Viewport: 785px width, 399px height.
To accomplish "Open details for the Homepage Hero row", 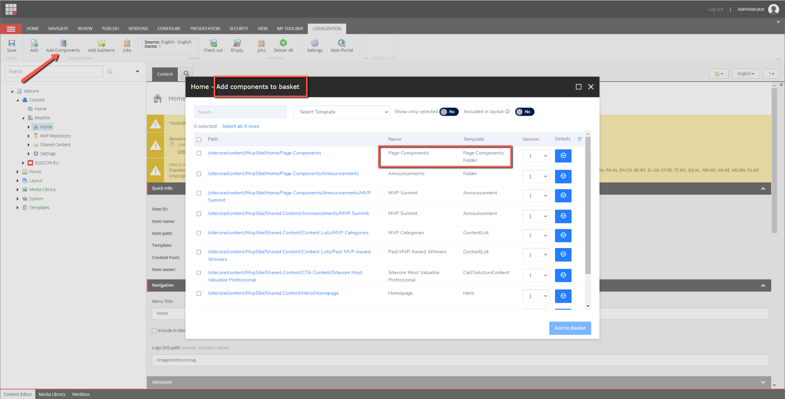I will (563, 296).
